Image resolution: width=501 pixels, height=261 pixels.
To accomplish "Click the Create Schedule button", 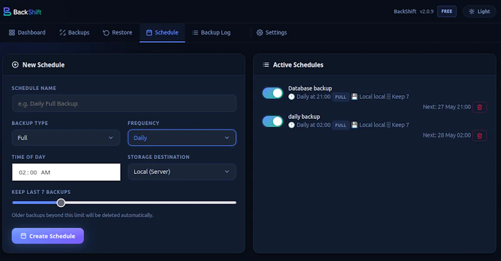I will (48, 236).
